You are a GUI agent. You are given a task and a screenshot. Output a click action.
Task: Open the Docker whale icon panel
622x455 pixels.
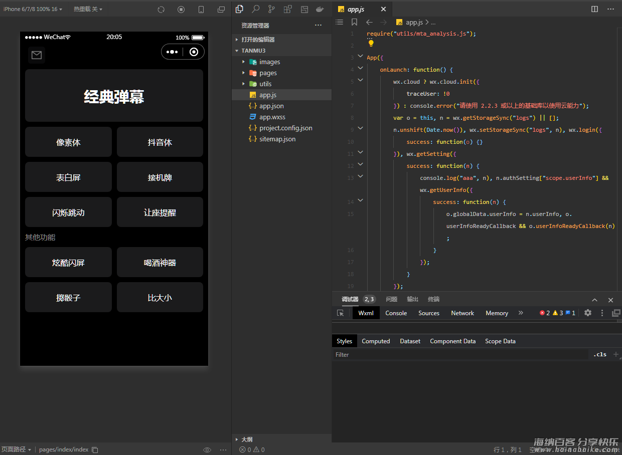point(320,9)
